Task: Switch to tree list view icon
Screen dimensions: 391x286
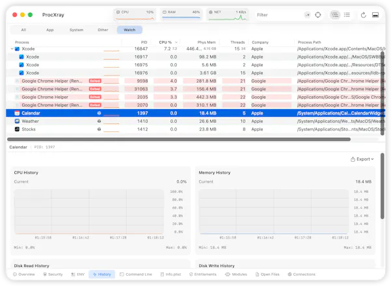Action: pos(335,15)
